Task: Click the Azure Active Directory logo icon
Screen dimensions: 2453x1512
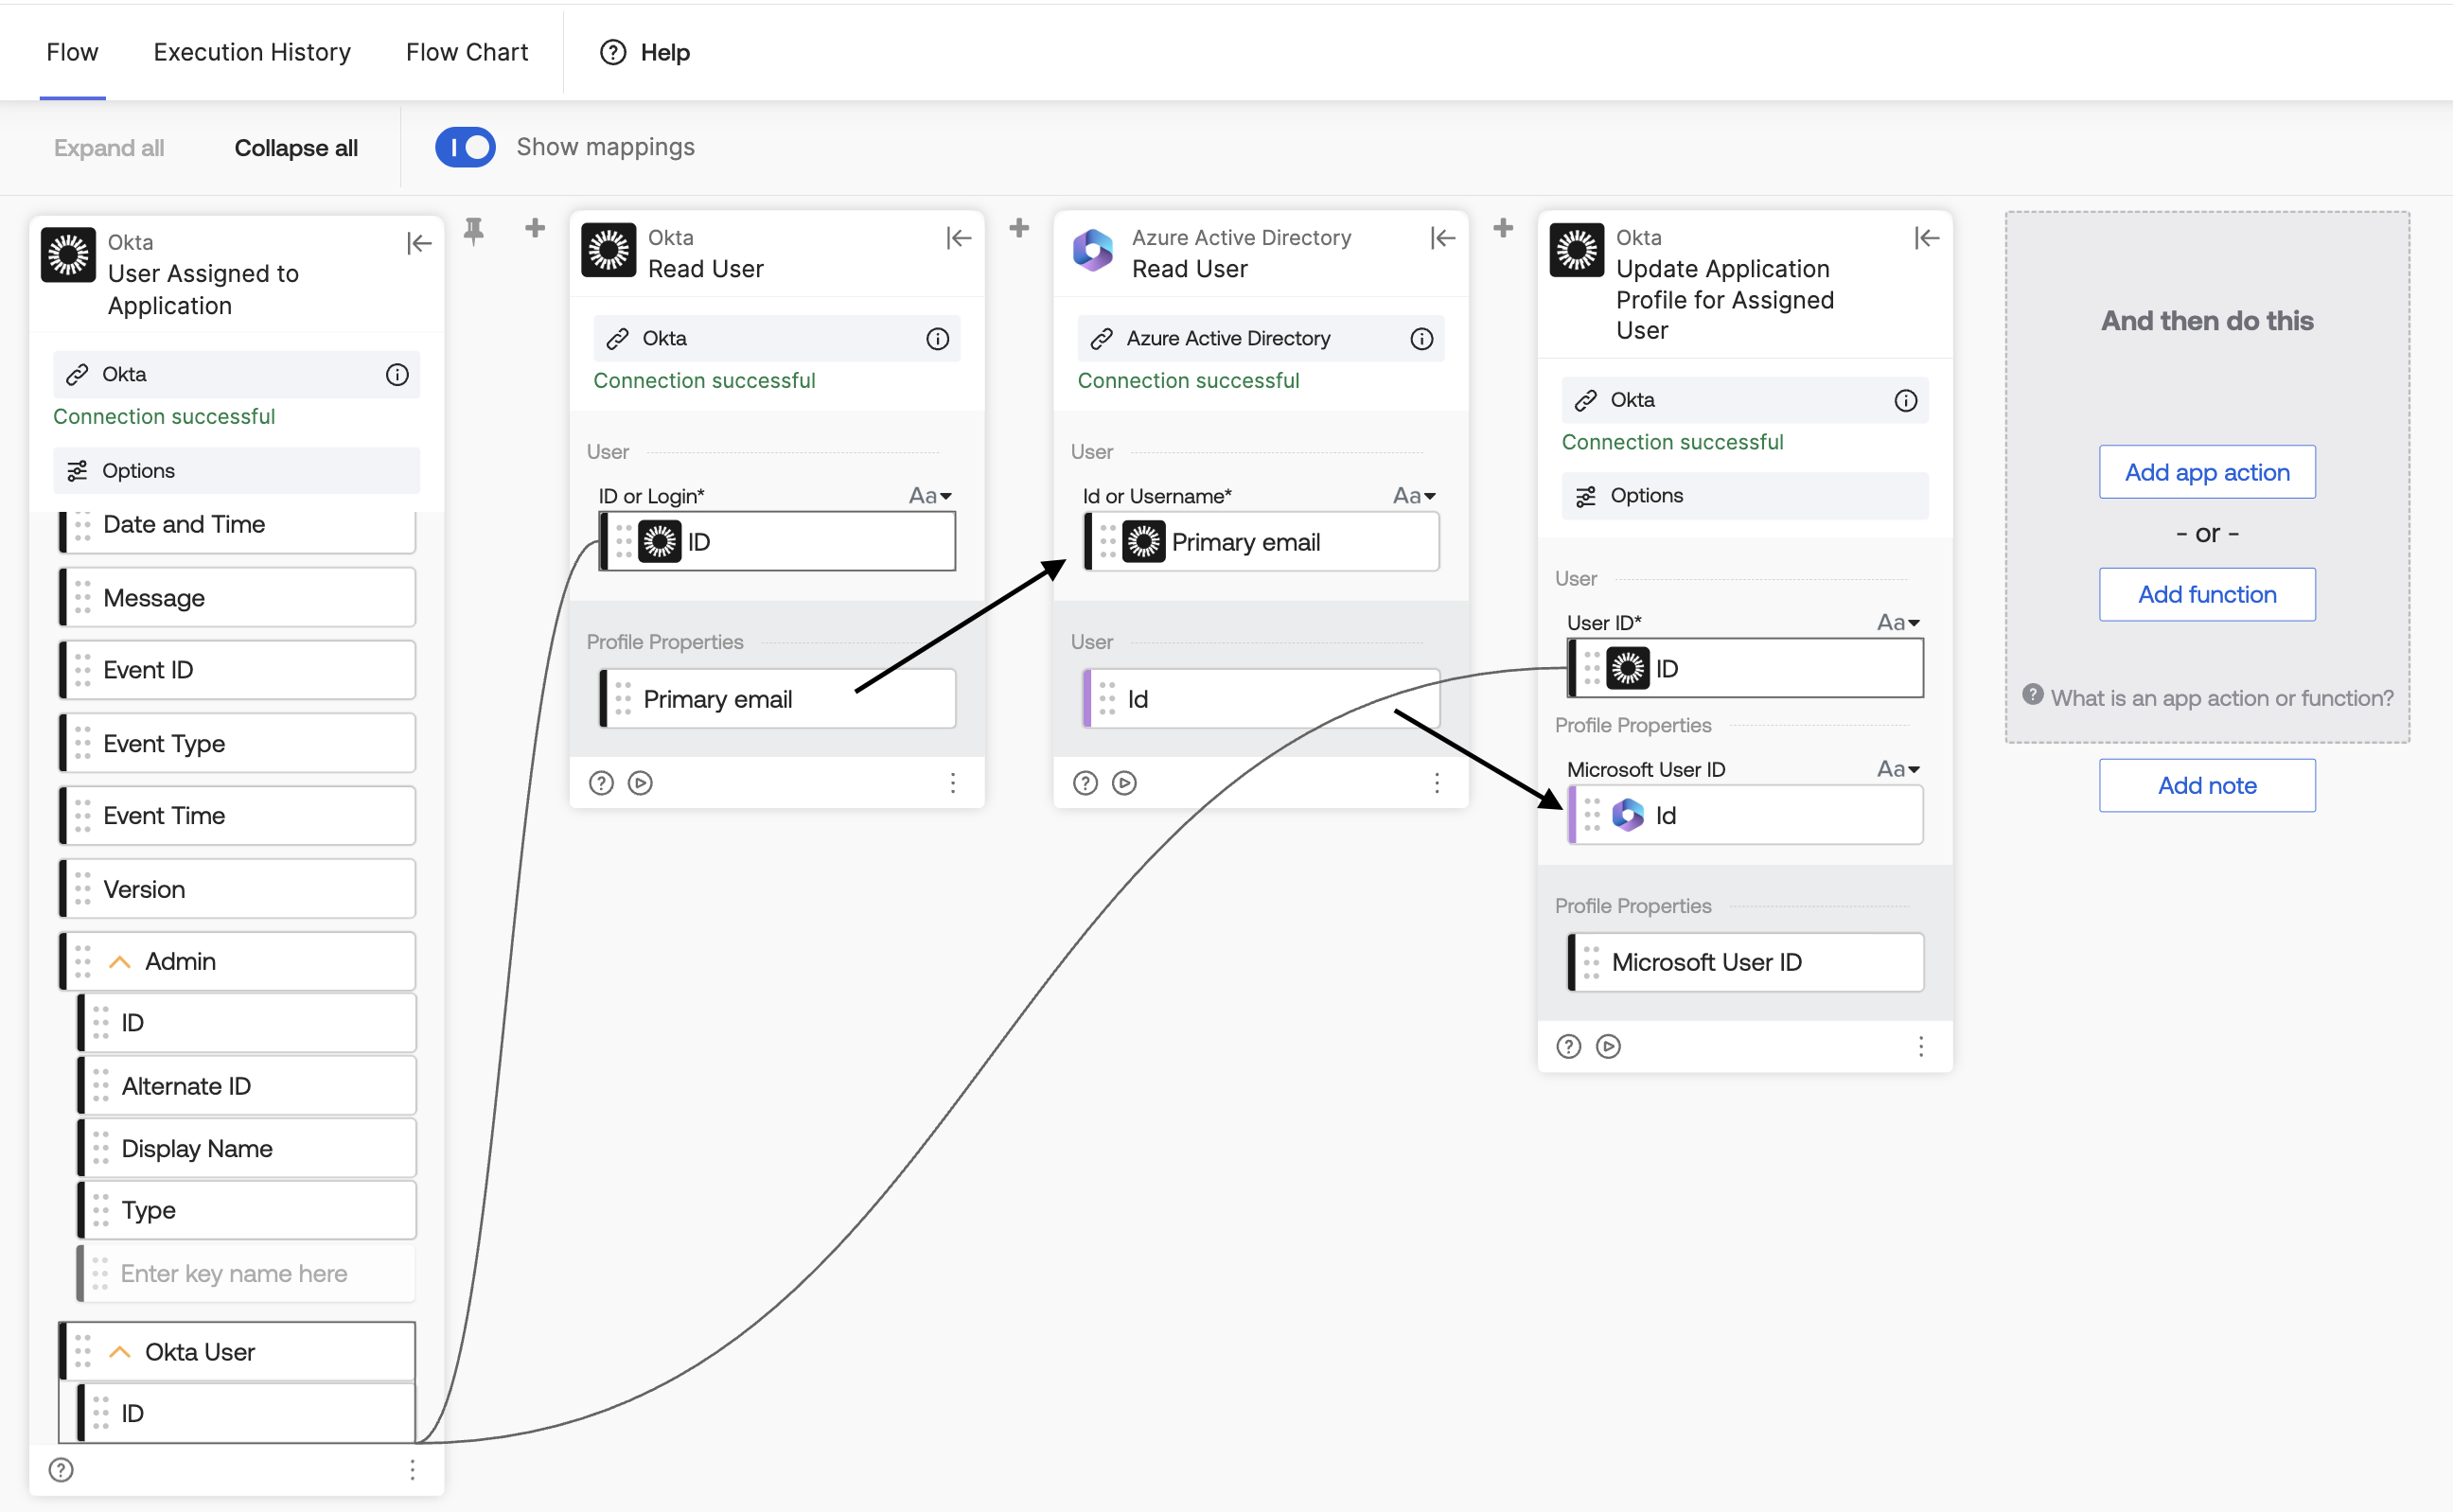Action: click(1093, 250)
